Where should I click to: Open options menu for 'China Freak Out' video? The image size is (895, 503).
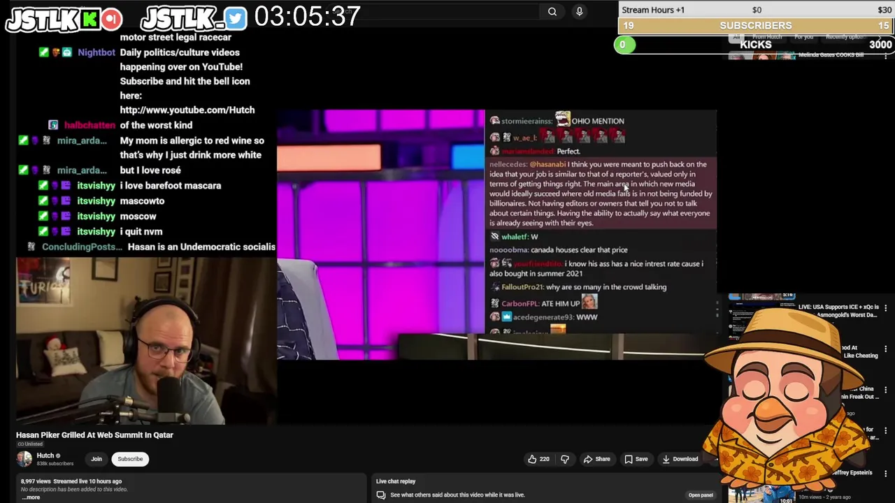coord(886,391)
